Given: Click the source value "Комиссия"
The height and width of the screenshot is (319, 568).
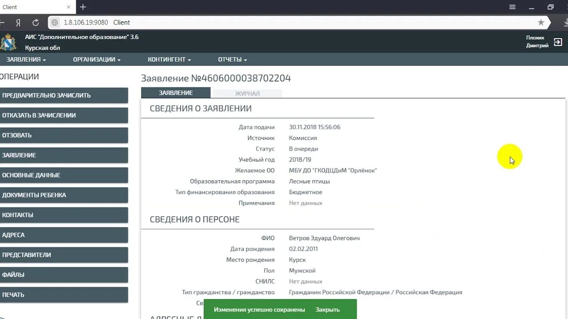Looking at the screenshot, I should (303, 138).
